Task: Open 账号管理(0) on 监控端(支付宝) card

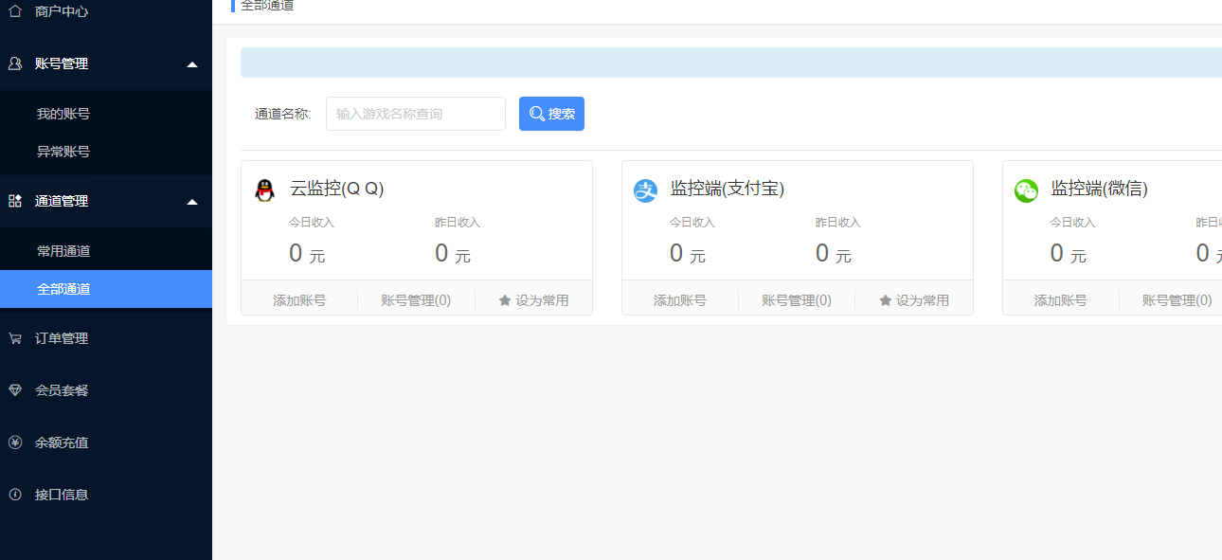Action: coord(797,300)
